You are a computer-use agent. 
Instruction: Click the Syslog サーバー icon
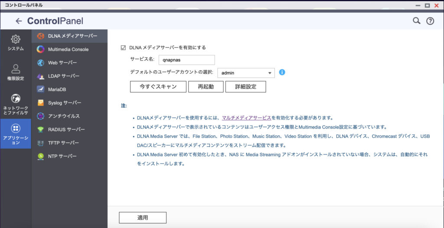[x=41, y=103]
